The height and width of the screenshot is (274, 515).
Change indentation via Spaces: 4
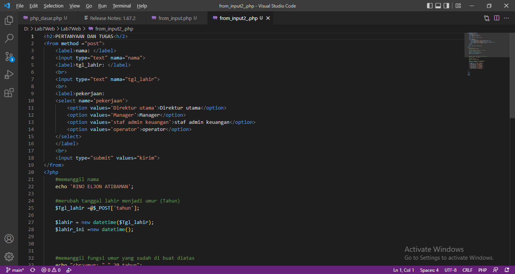(429, 270)
